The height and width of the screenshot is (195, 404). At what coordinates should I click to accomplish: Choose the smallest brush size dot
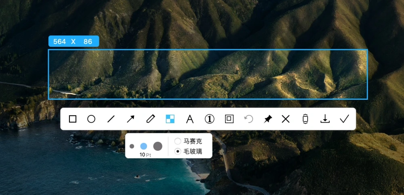coord(132,146)
